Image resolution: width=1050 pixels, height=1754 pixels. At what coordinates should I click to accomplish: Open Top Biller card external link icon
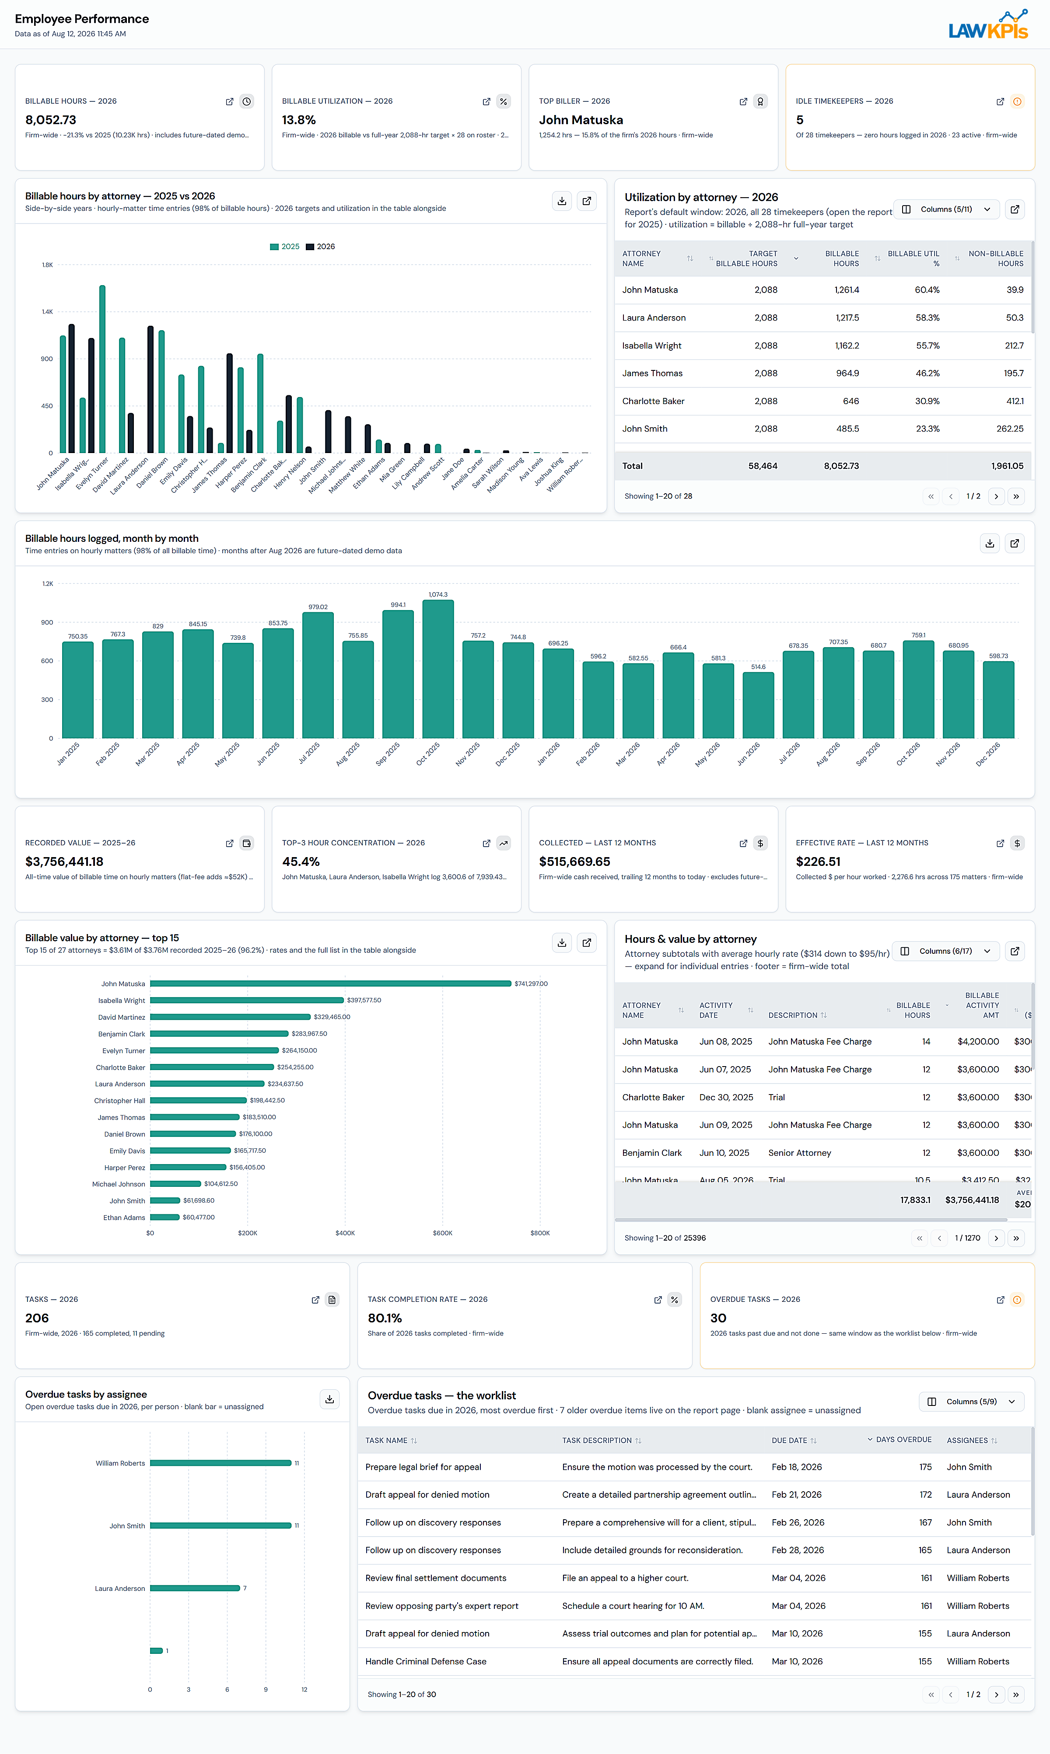(743, 102)
